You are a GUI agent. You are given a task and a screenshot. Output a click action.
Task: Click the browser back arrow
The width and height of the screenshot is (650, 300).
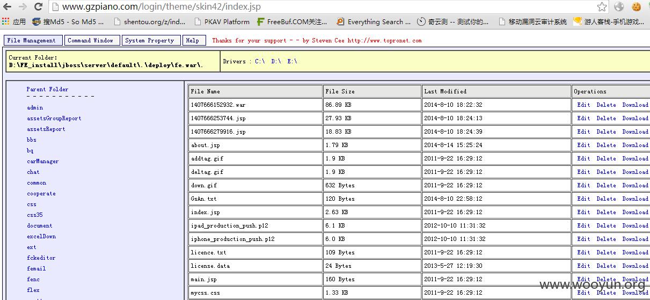8,7
